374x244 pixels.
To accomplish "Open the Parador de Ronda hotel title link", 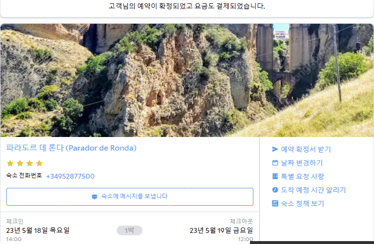I will tap(71, 148).
